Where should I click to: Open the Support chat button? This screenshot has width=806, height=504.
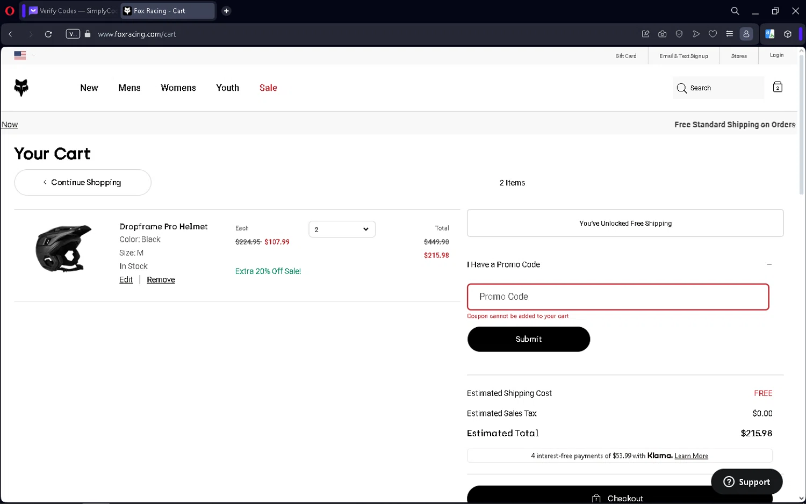point(746,482)
